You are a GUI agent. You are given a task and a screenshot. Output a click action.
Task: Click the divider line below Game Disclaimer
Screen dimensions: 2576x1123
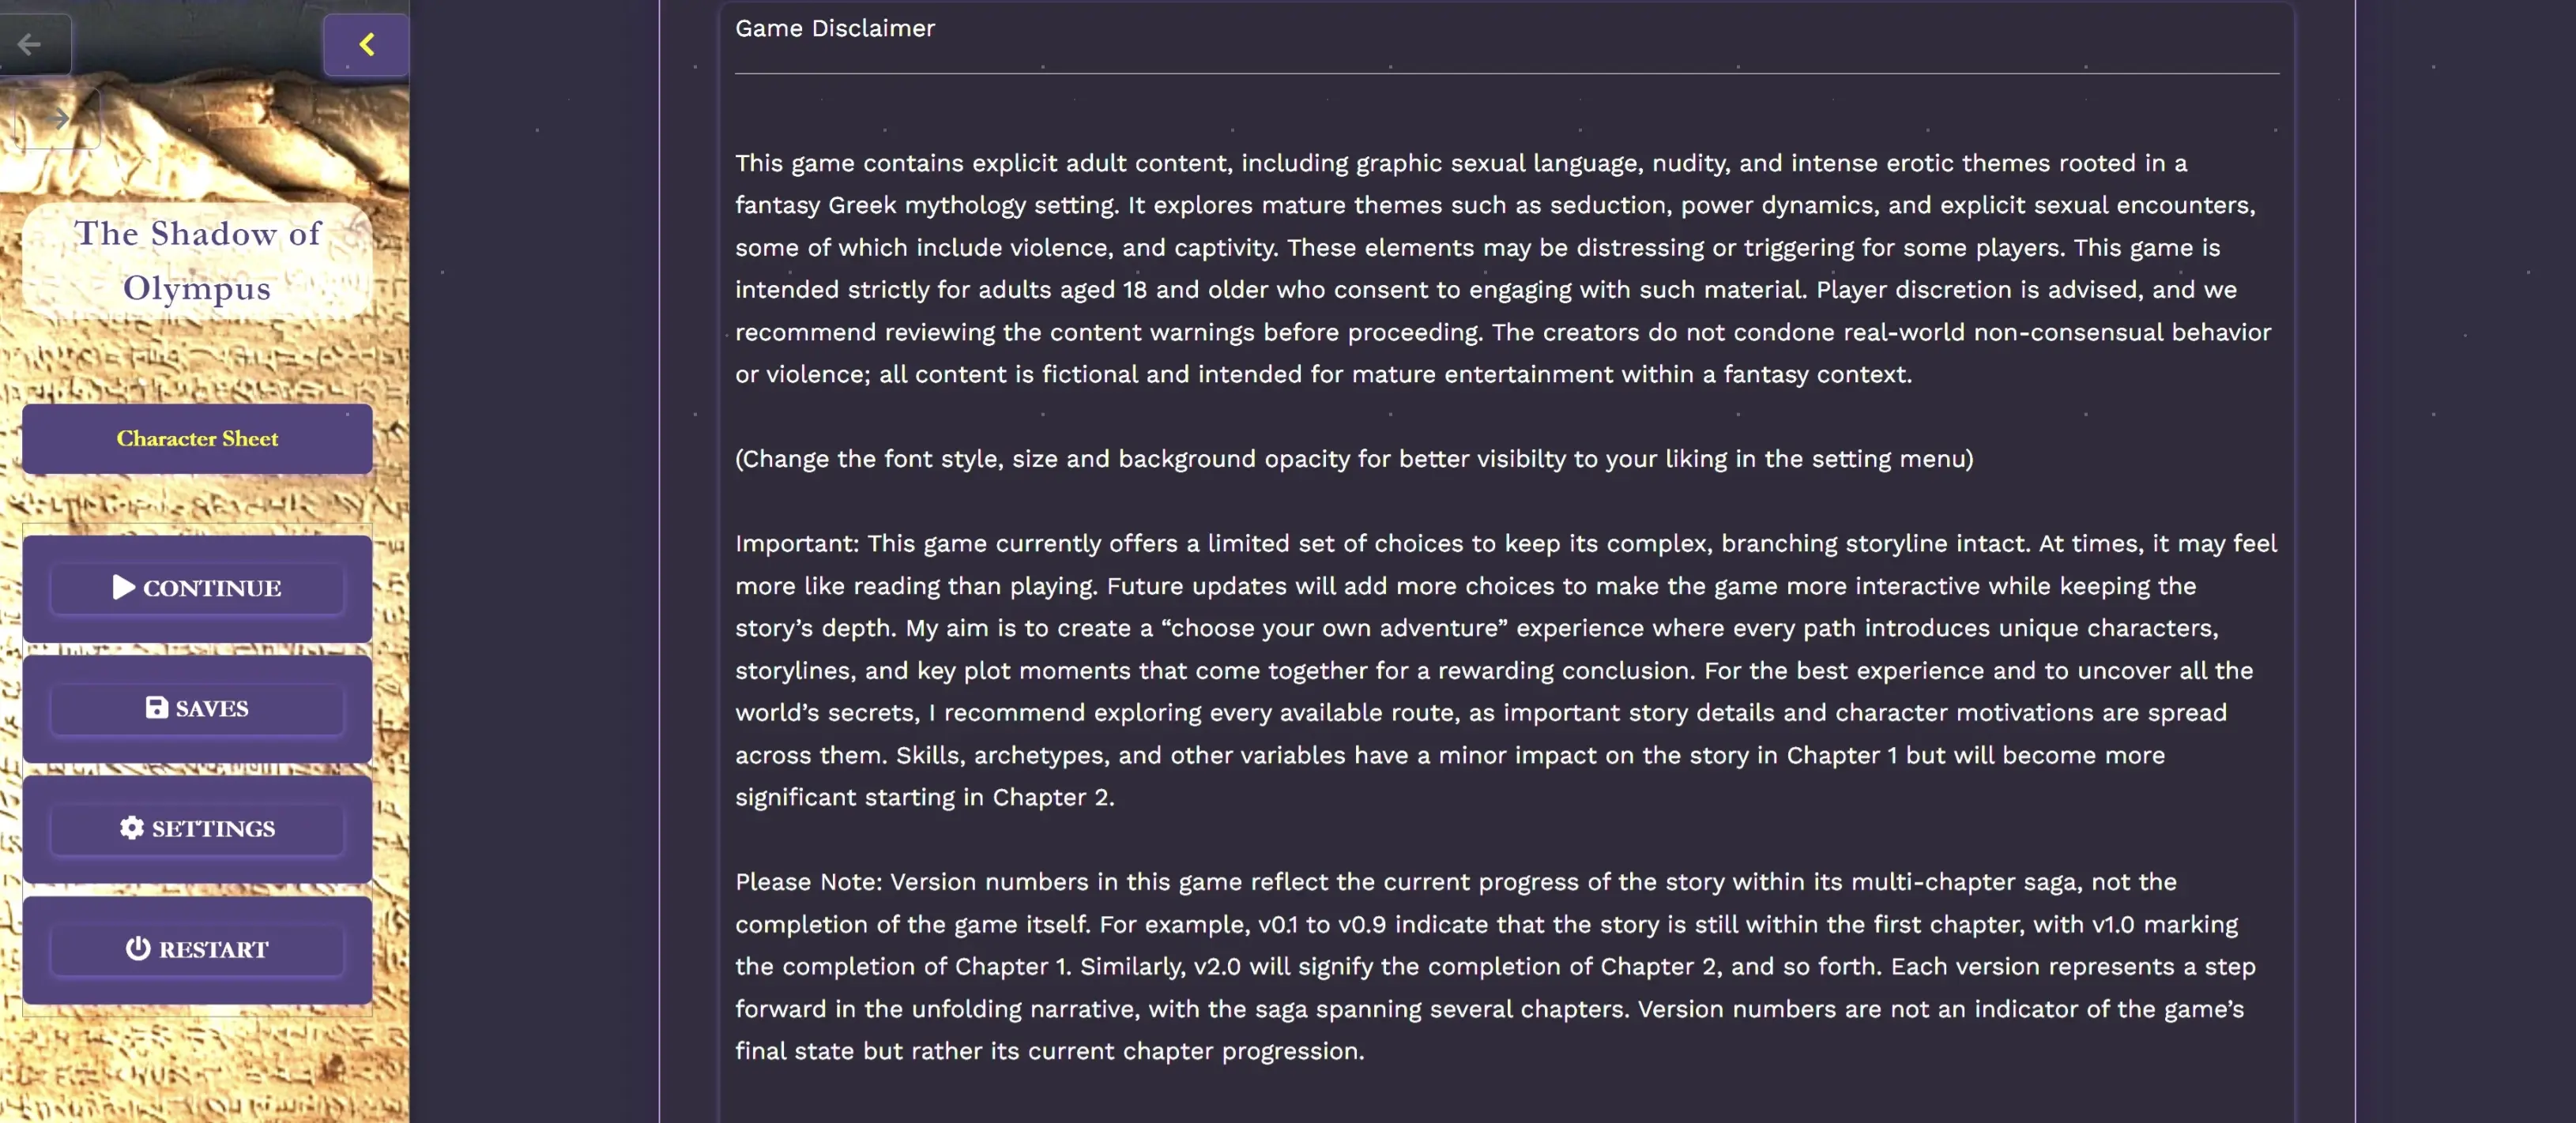[1506, 74]
